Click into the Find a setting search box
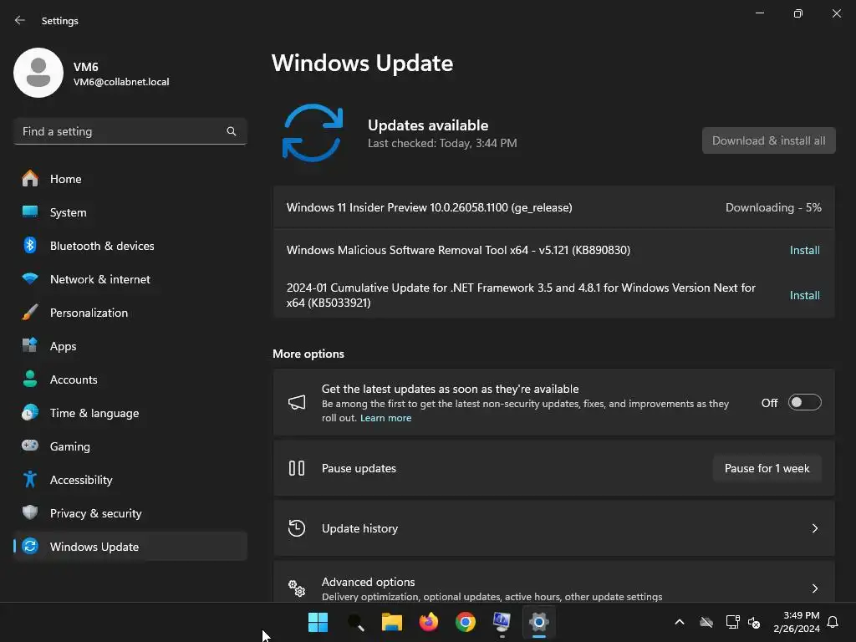The width and height of the screenshot is (856, 642). pos(130,131)
